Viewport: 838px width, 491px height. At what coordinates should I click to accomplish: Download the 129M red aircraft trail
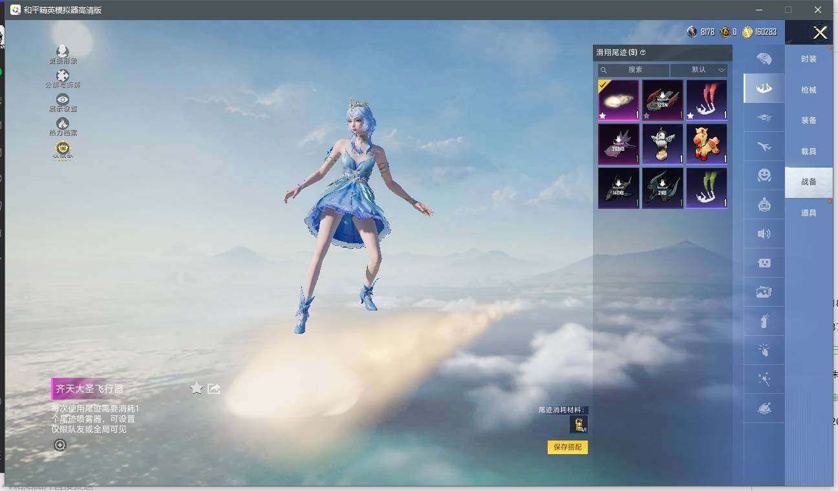(x=663, y=100)
